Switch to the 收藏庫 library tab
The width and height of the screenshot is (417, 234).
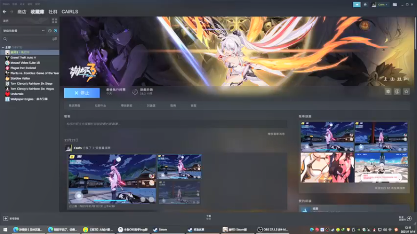click(x=37, y=11)
